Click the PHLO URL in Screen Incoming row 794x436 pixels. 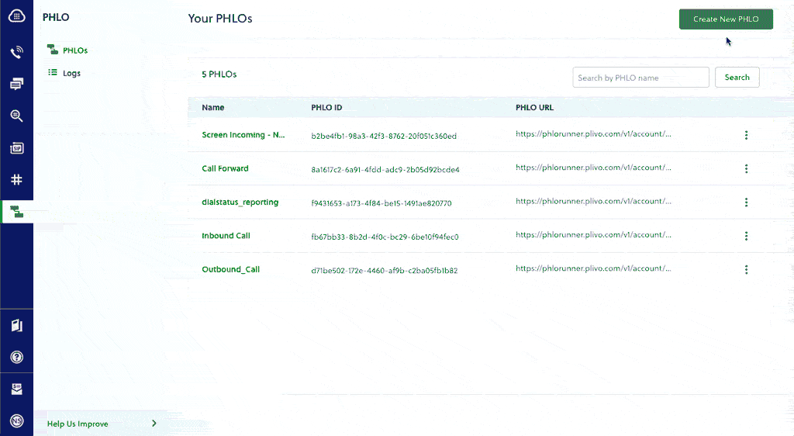593,133
